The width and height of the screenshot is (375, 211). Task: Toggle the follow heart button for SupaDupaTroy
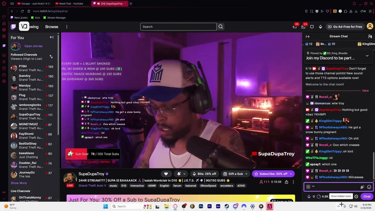[166, 174]
